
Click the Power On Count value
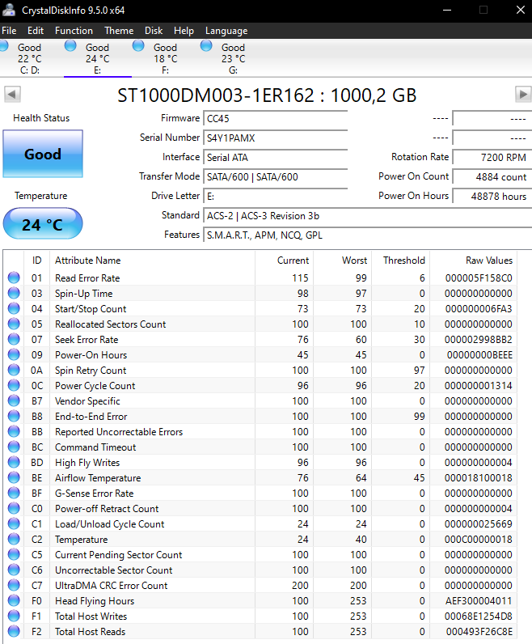(x=492, y=177)
